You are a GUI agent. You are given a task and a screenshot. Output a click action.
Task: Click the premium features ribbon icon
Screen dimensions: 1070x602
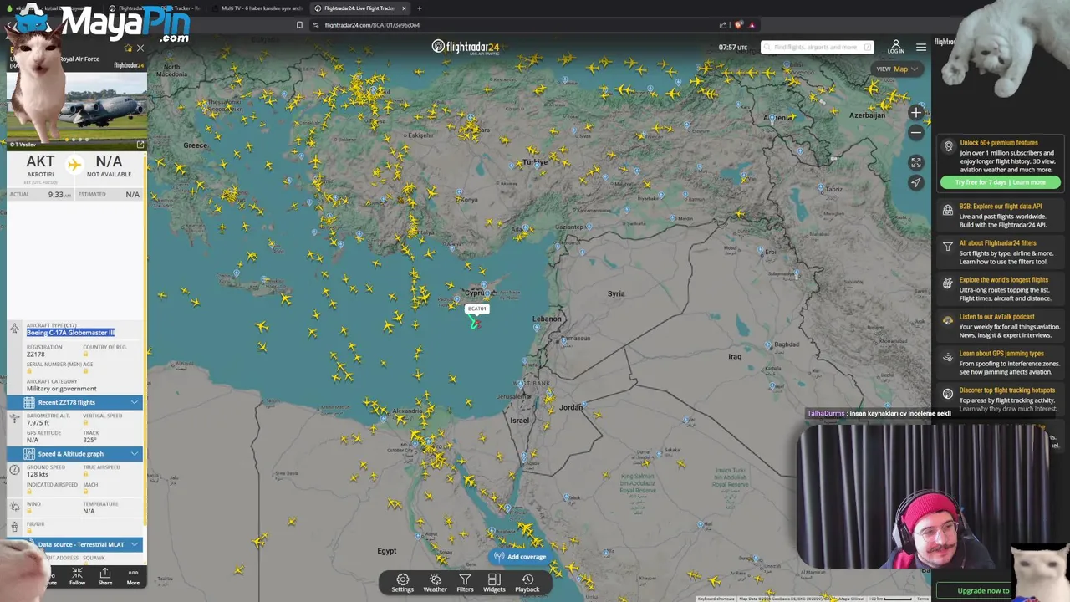click(948, 146)
